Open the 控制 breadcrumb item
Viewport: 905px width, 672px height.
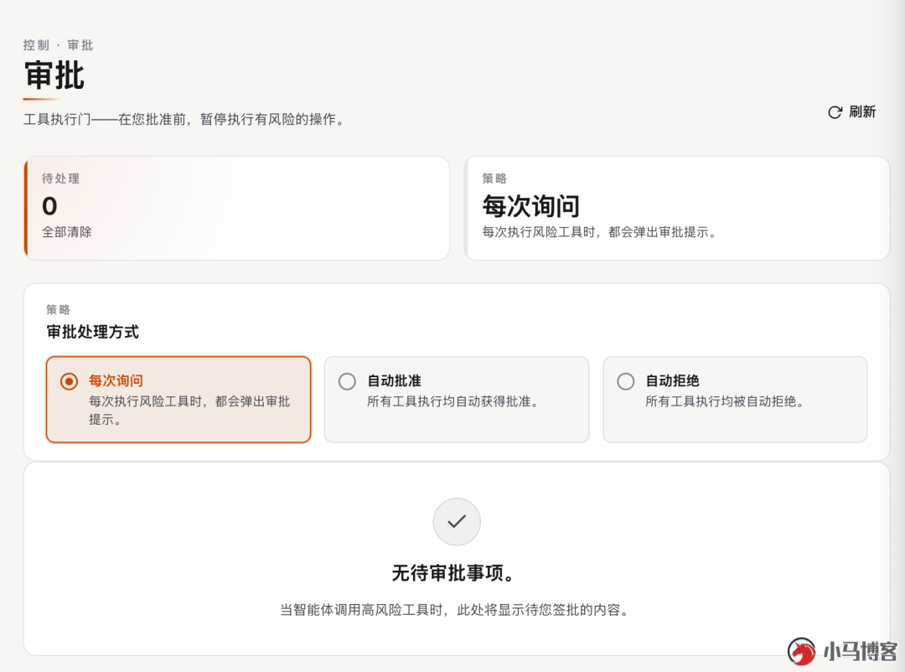click(36, 45)
